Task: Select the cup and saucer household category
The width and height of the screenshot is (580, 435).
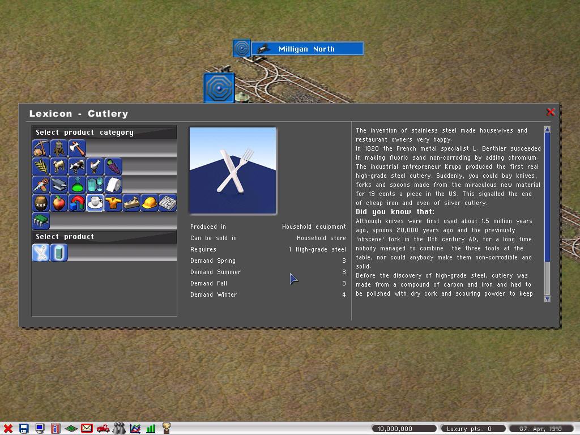Action: (x=95, y=203)
